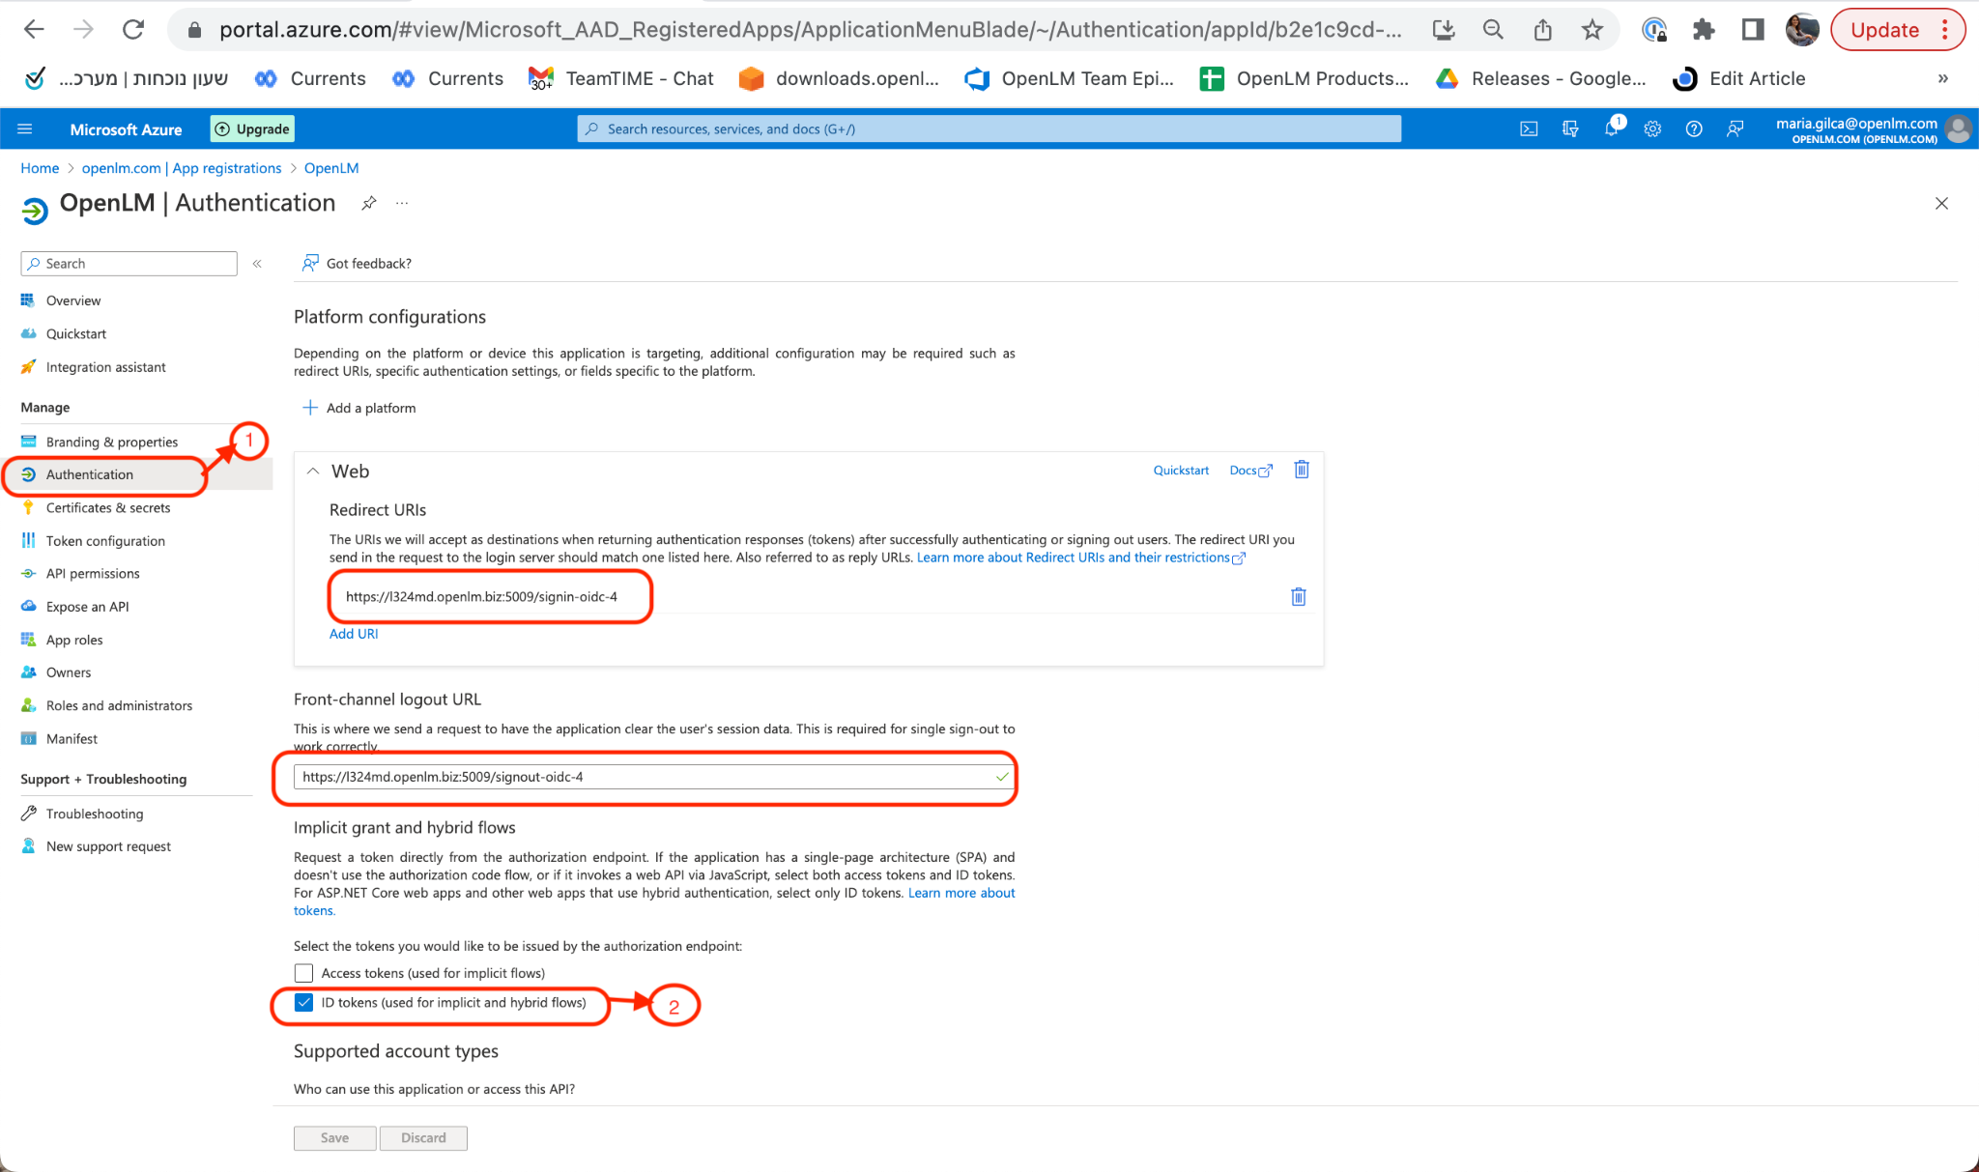The image size is (1979, 1172).
Task: Open the directories and subscriptions filter icon
Action: [x=1570, y=129]
